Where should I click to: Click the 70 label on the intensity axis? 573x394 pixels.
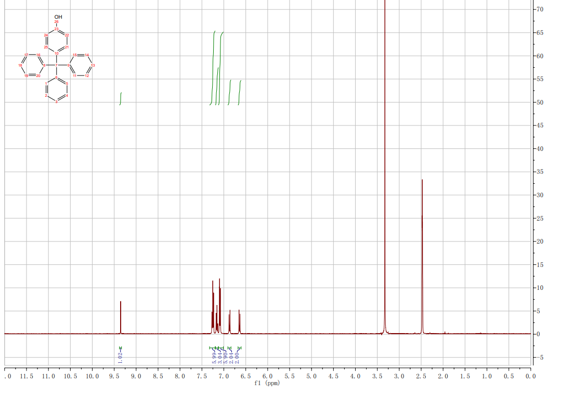pyautogui.click(x=540, y=9)
